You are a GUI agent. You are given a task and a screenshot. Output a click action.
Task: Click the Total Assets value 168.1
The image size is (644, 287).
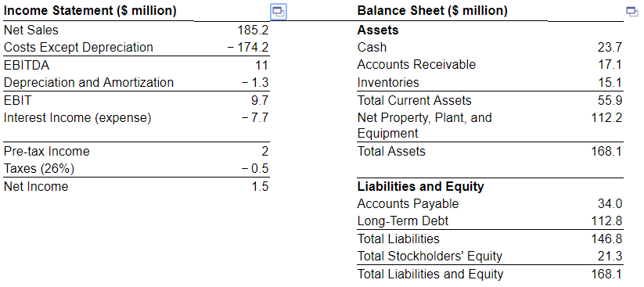pyautogui.click(x=606, y=151)
